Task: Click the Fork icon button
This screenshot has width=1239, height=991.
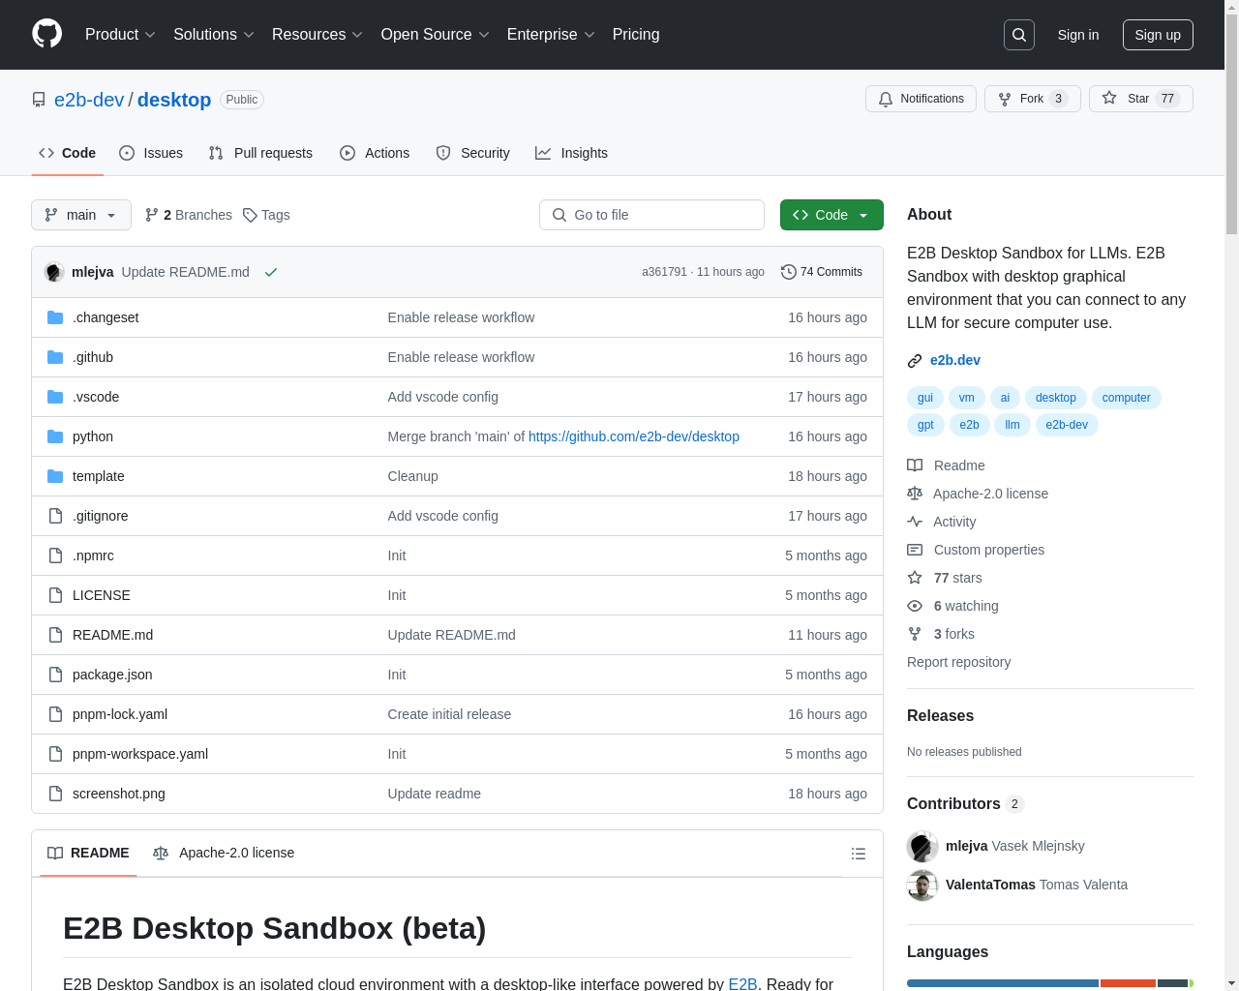Action: [1032, 99]
